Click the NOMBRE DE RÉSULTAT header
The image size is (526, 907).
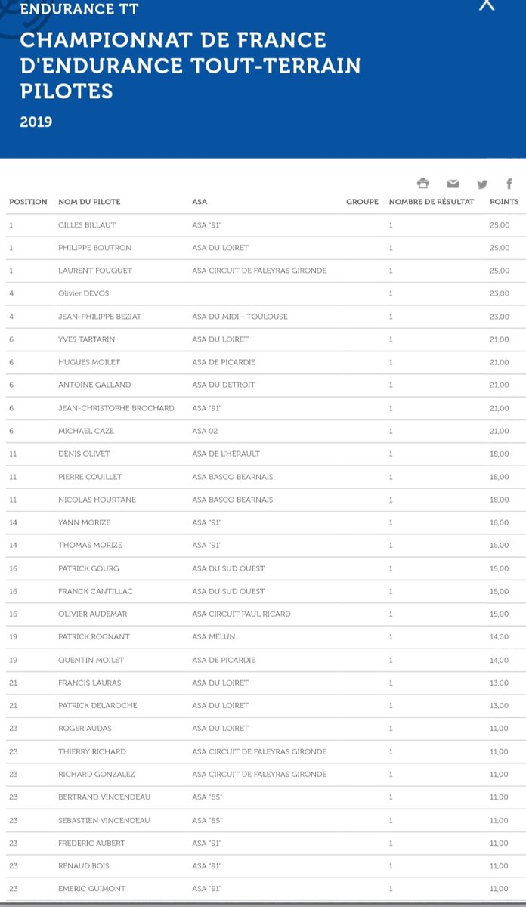click(432, 202)
